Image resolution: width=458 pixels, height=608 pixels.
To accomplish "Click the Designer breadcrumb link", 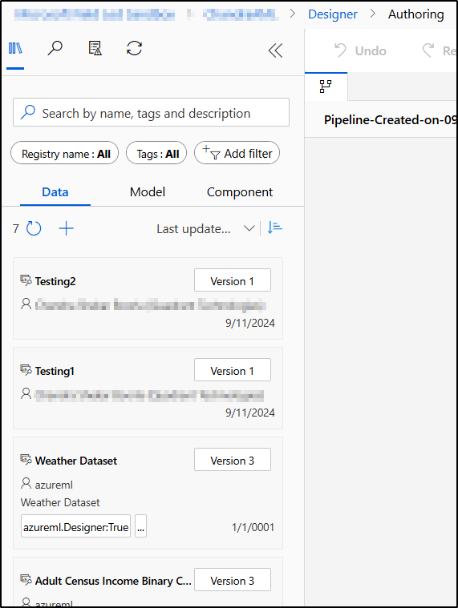I will point(333,14).
